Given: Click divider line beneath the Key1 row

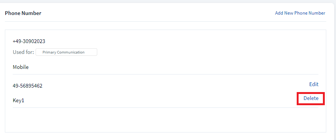Looking at the screenshot, I should [x=165, y=108].
